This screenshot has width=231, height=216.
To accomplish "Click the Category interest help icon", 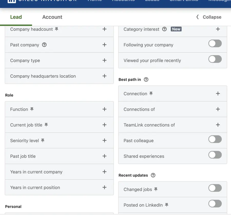I will click(164, 29).
